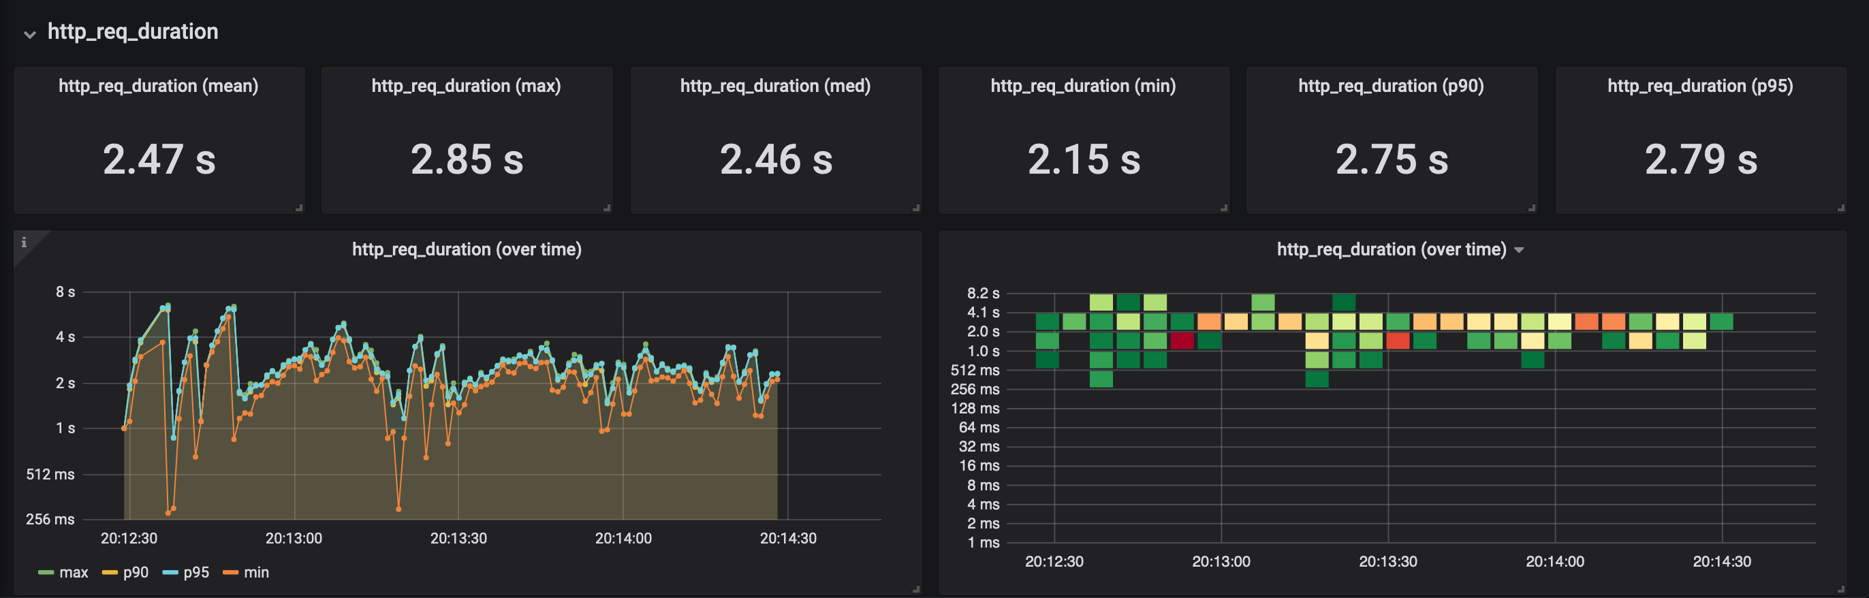The image size is (1869, 598).
Task: Click the orange min legend color swatch
Action: tap(231, 573)
